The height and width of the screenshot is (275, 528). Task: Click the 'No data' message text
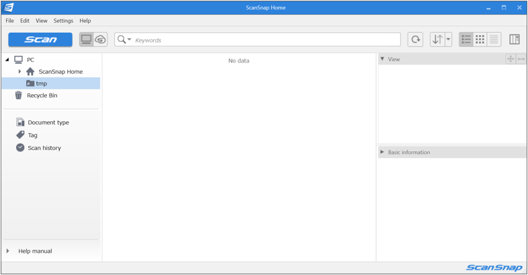pos(238,61)
